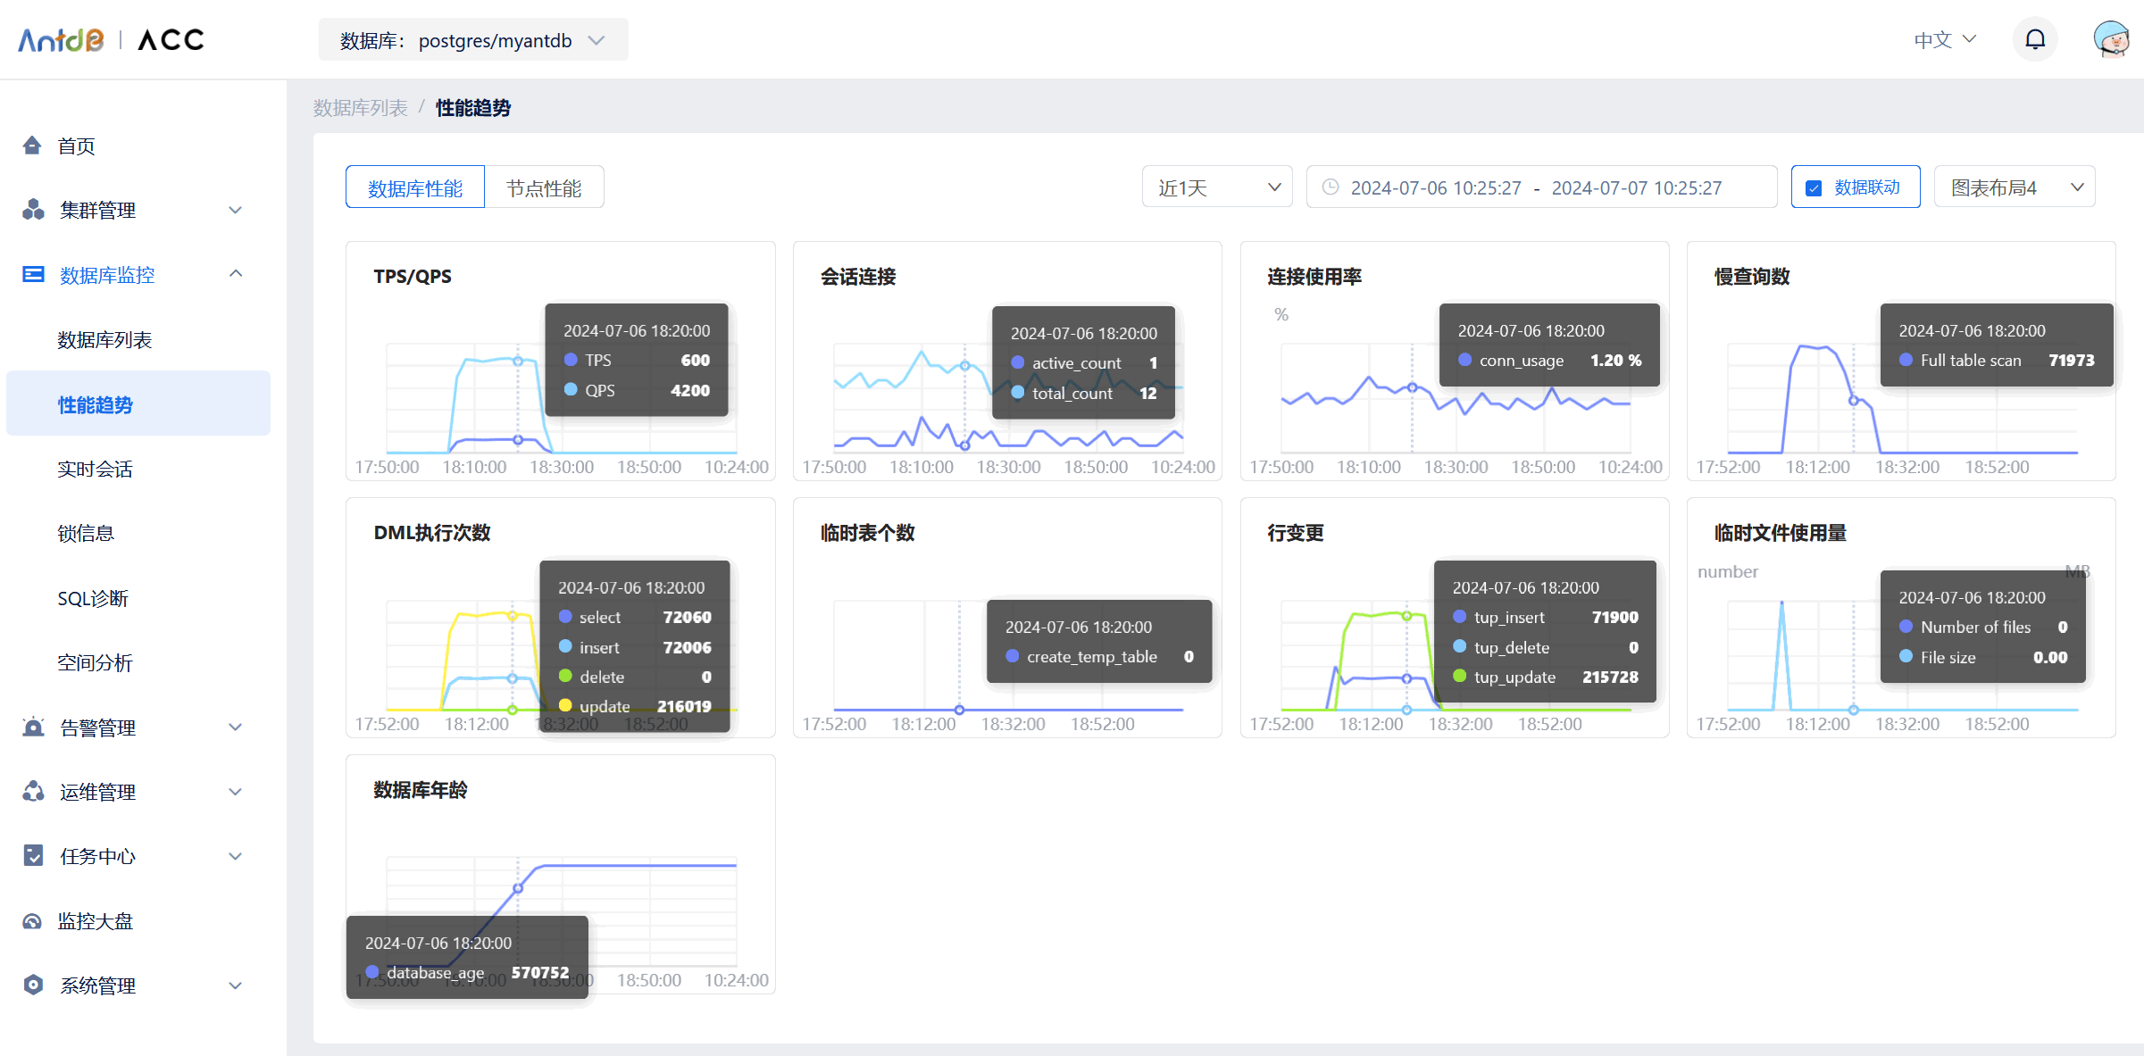Open the 近1天 time range dropdown

pyautogui.click(x=1216, y=187)
